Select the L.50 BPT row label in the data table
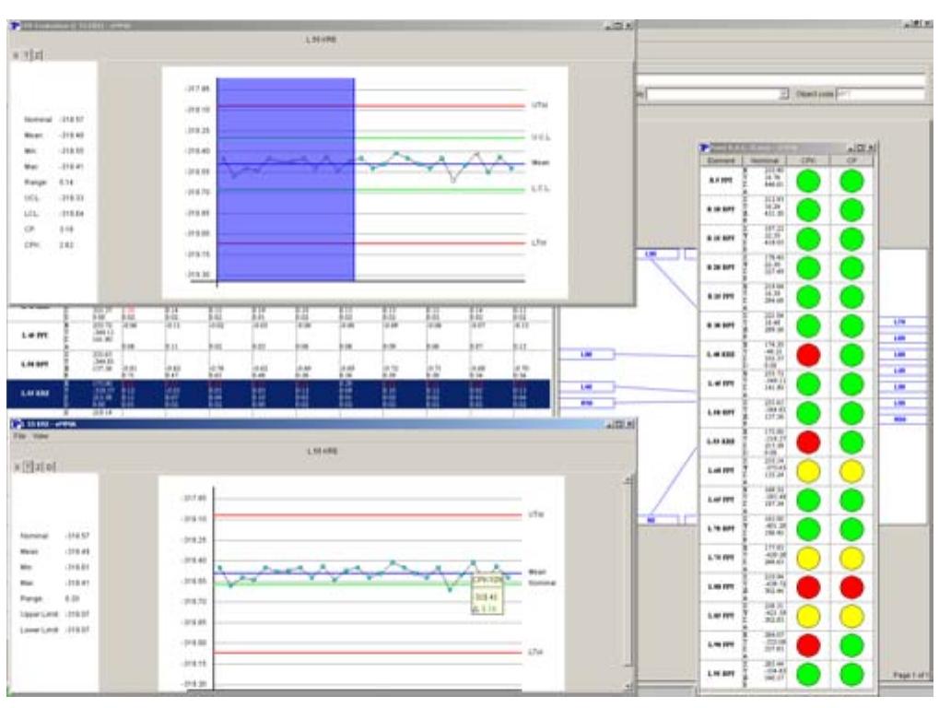 point(35,364)
